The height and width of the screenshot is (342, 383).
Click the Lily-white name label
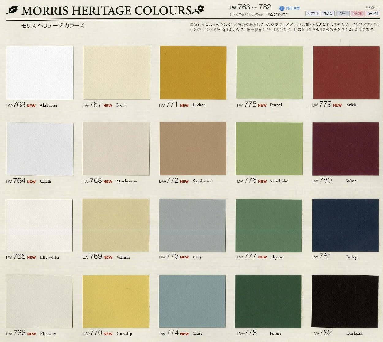pyautogui.click(x=50, y=257)
